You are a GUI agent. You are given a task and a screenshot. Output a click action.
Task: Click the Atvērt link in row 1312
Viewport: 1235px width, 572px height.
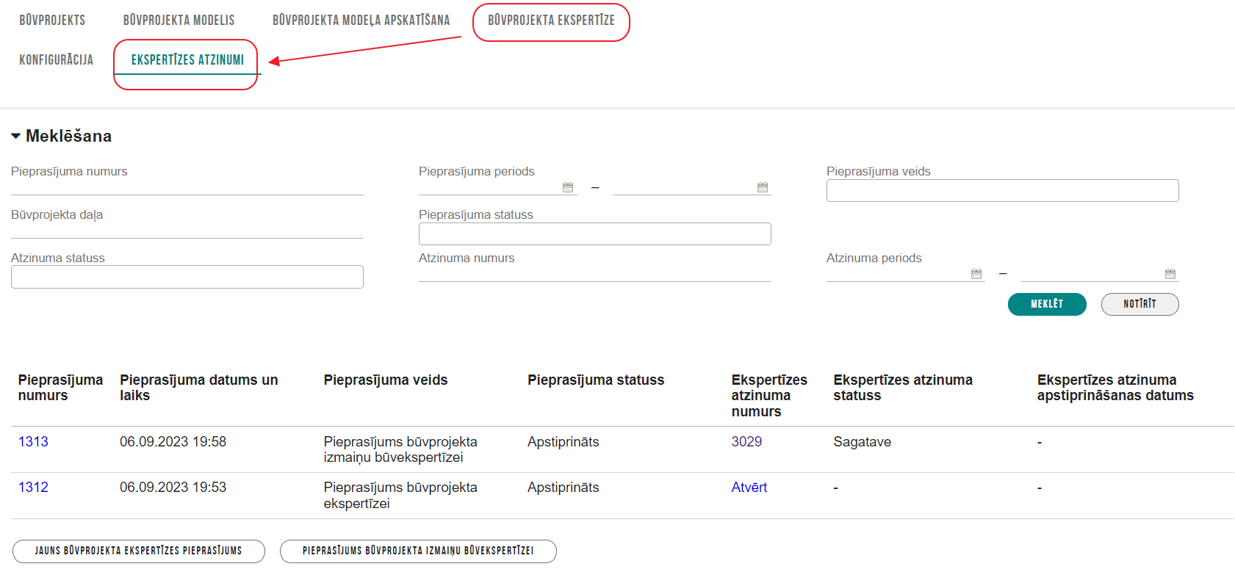[x=749, y=488]
